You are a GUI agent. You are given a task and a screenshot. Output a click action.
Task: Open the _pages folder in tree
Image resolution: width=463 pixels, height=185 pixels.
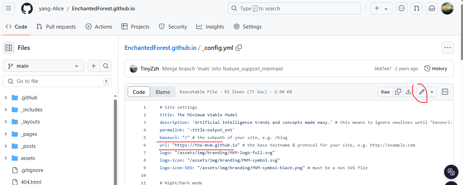coord(29,134)
